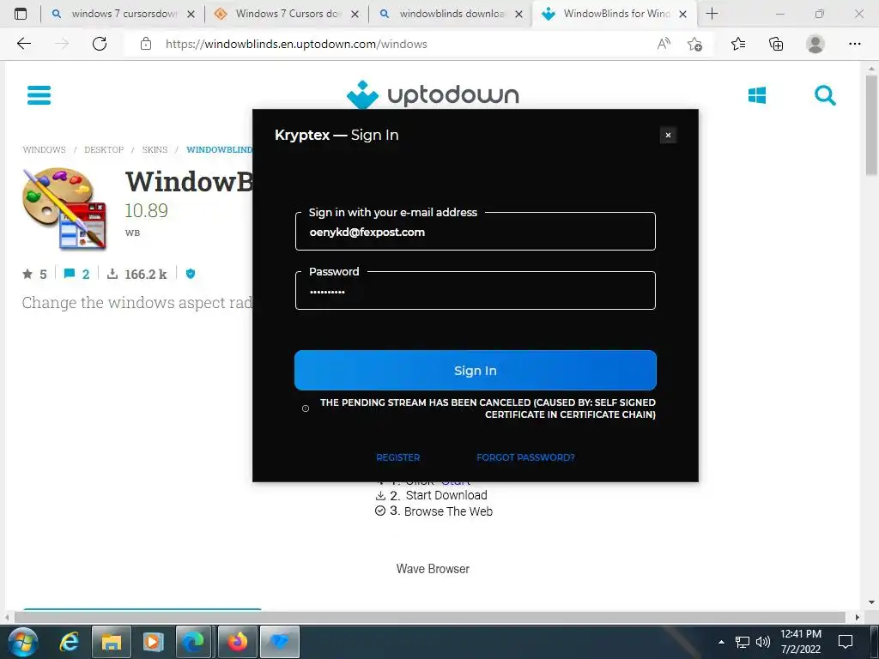Select the Windows platform icon

[x=757, y=95]
